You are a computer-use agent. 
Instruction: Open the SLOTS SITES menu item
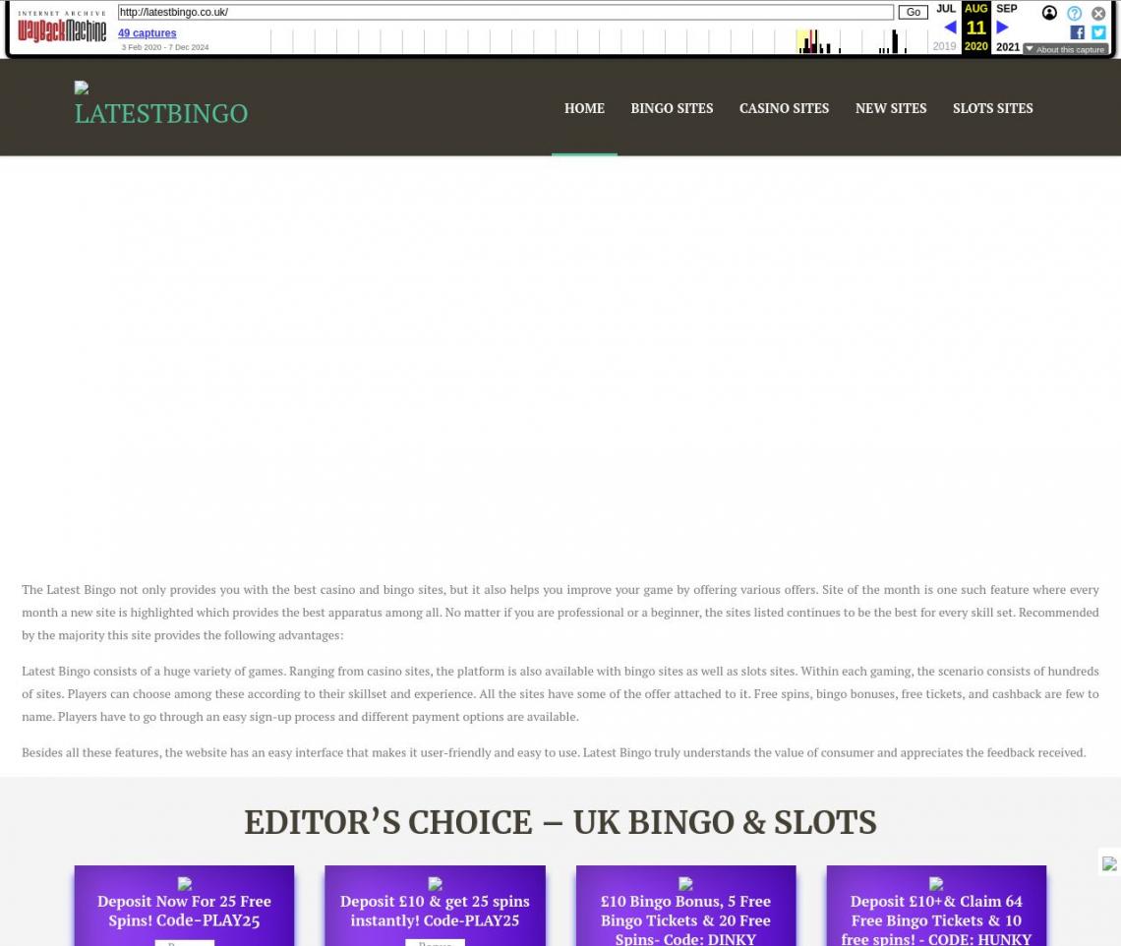tap(993, 108)
